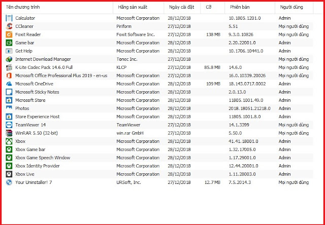Select the Xbox Game Speech Window name

(43, 158)
